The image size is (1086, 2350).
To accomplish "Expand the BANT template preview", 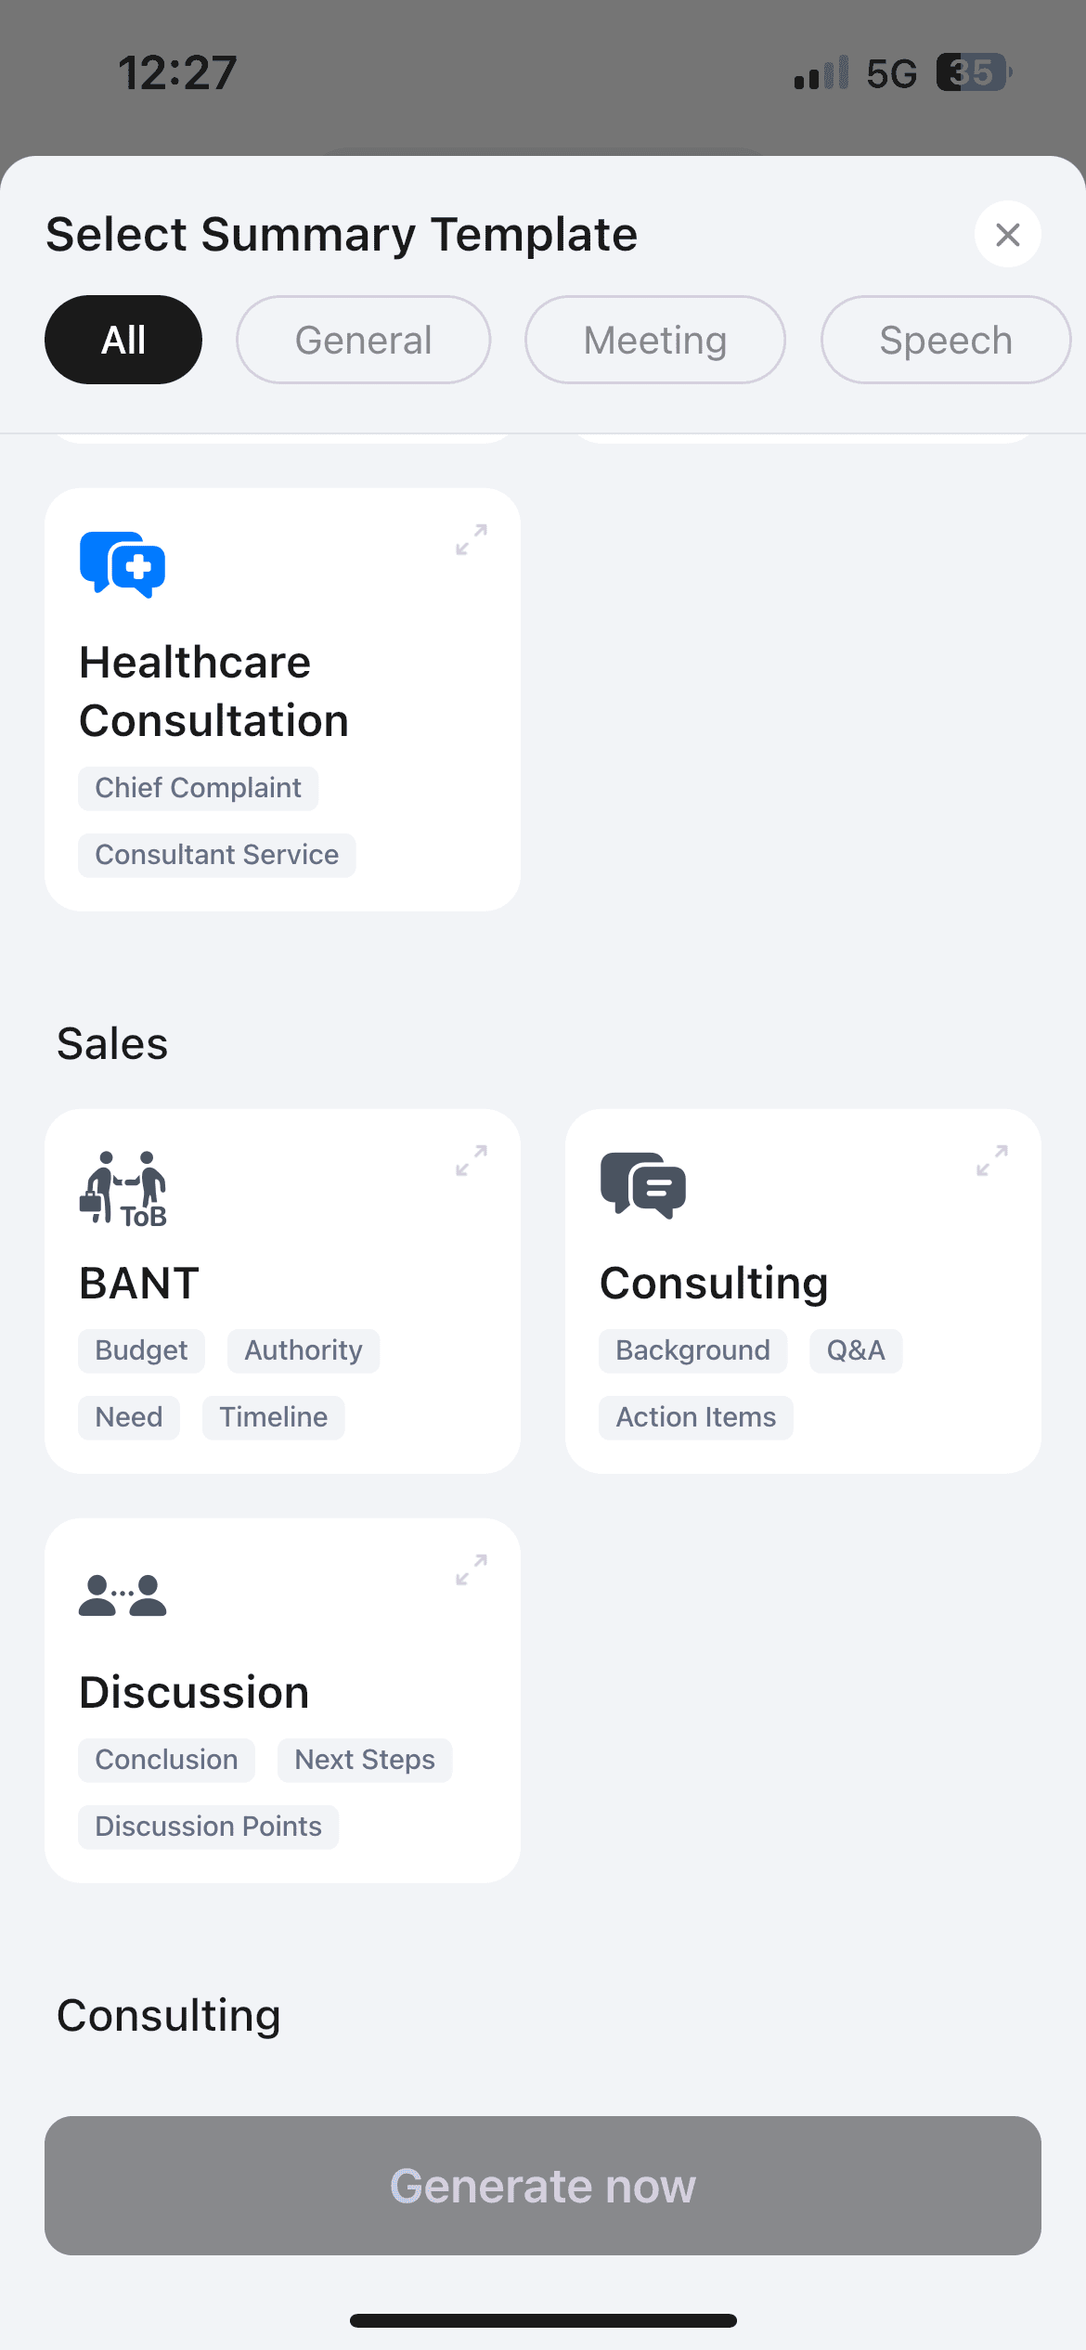I will [x=472, y=1160].
